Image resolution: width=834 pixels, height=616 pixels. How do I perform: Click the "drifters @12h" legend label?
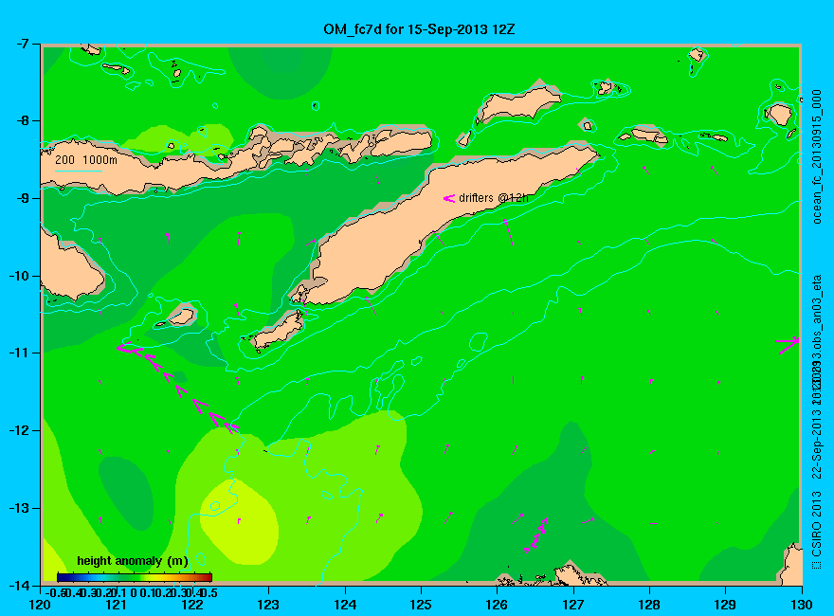click(x=494, y=198)
